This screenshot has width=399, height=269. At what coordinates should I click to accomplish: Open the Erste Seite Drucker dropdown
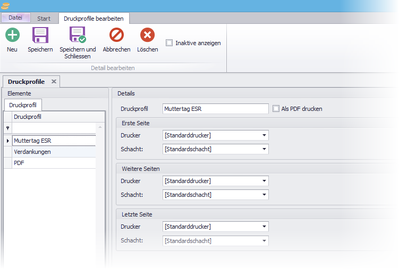coord(264,135)
